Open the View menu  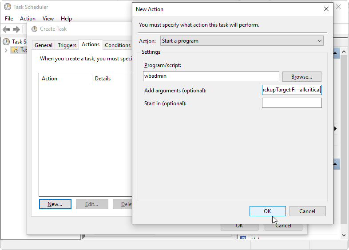click(x=48, y=19)
